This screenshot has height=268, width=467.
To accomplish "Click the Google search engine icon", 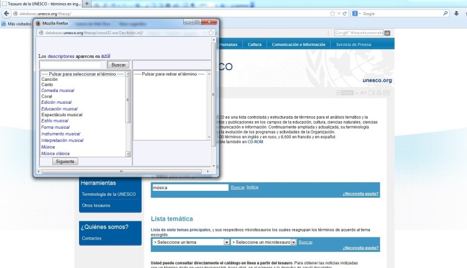I will point(355,13).
